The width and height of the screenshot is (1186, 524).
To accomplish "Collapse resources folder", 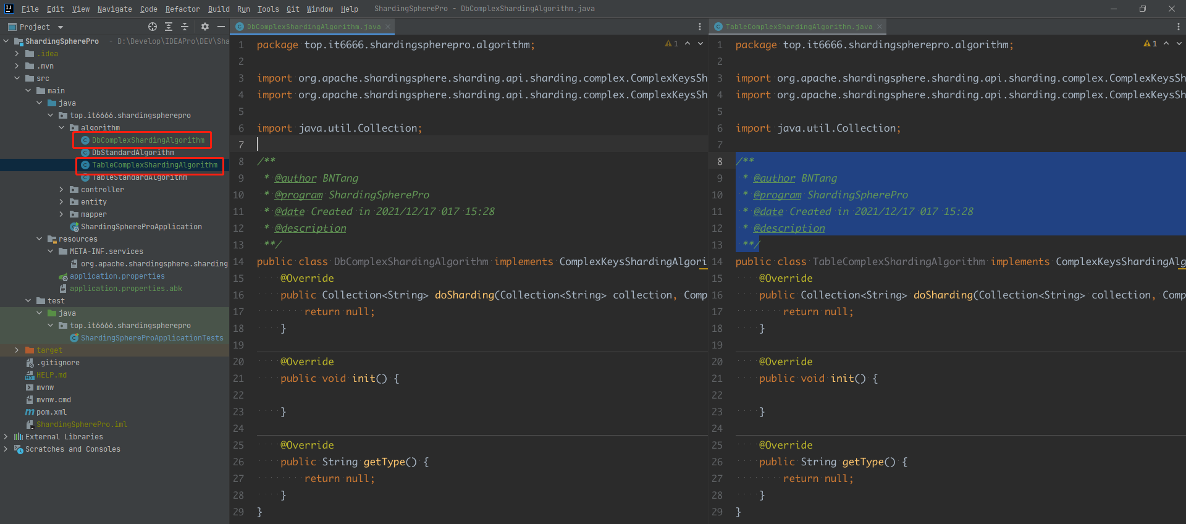I will 40,239.
